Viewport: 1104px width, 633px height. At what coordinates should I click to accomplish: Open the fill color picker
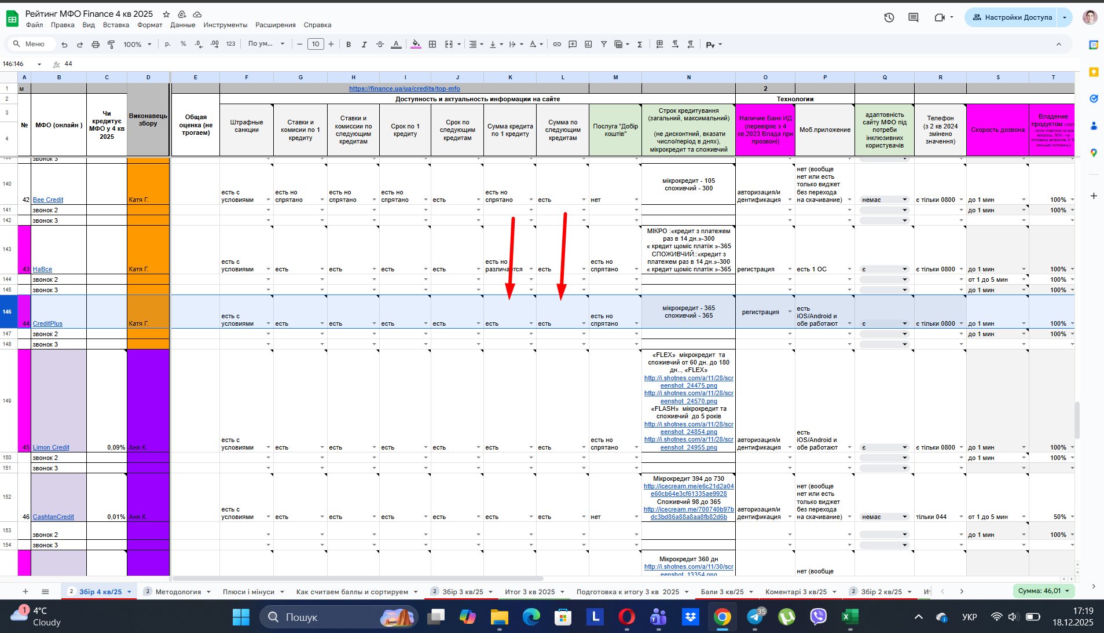click(x=416, y=45)
